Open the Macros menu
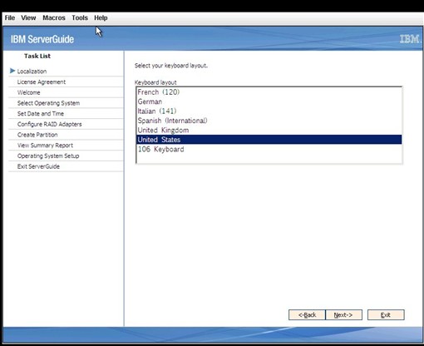Screen dimensions: 424x346 coord(54,17)
